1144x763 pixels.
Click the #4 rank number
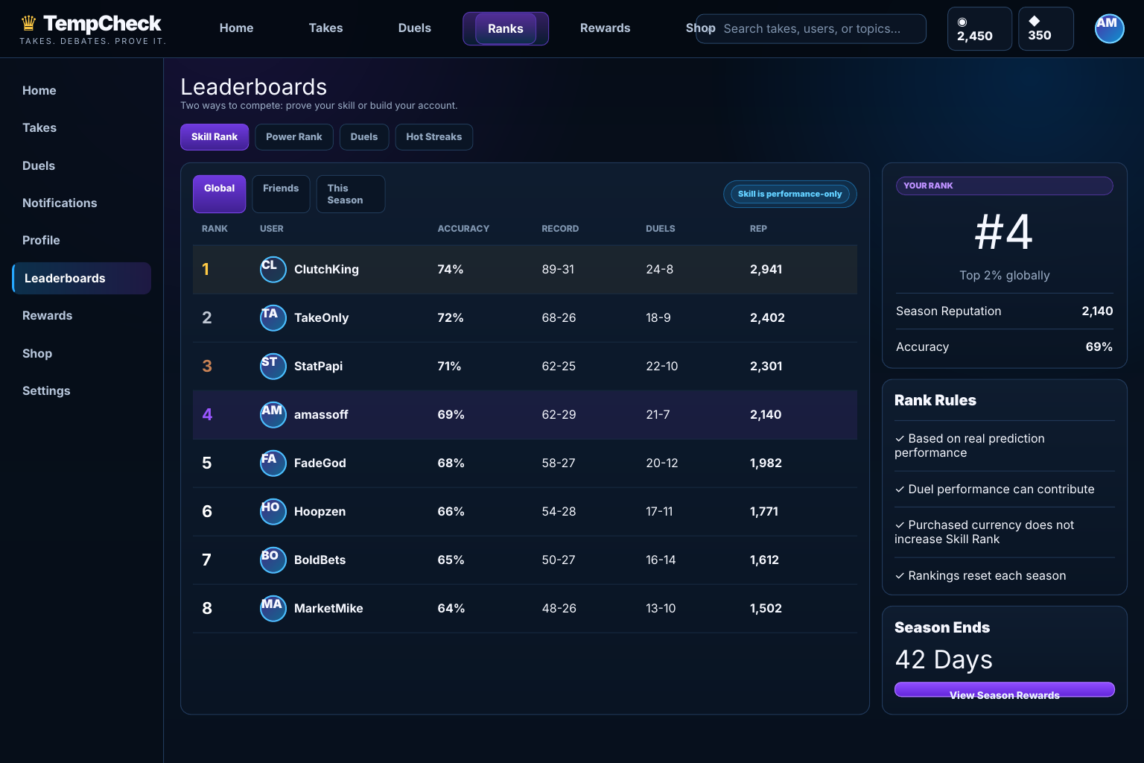point(1004,232)
